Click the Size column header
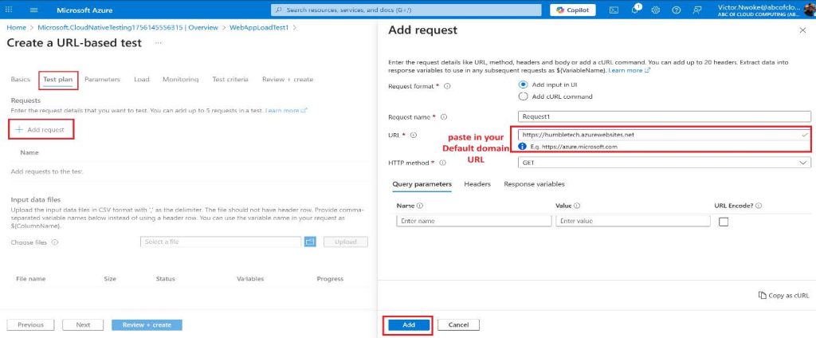 click(x=110, y=279)
